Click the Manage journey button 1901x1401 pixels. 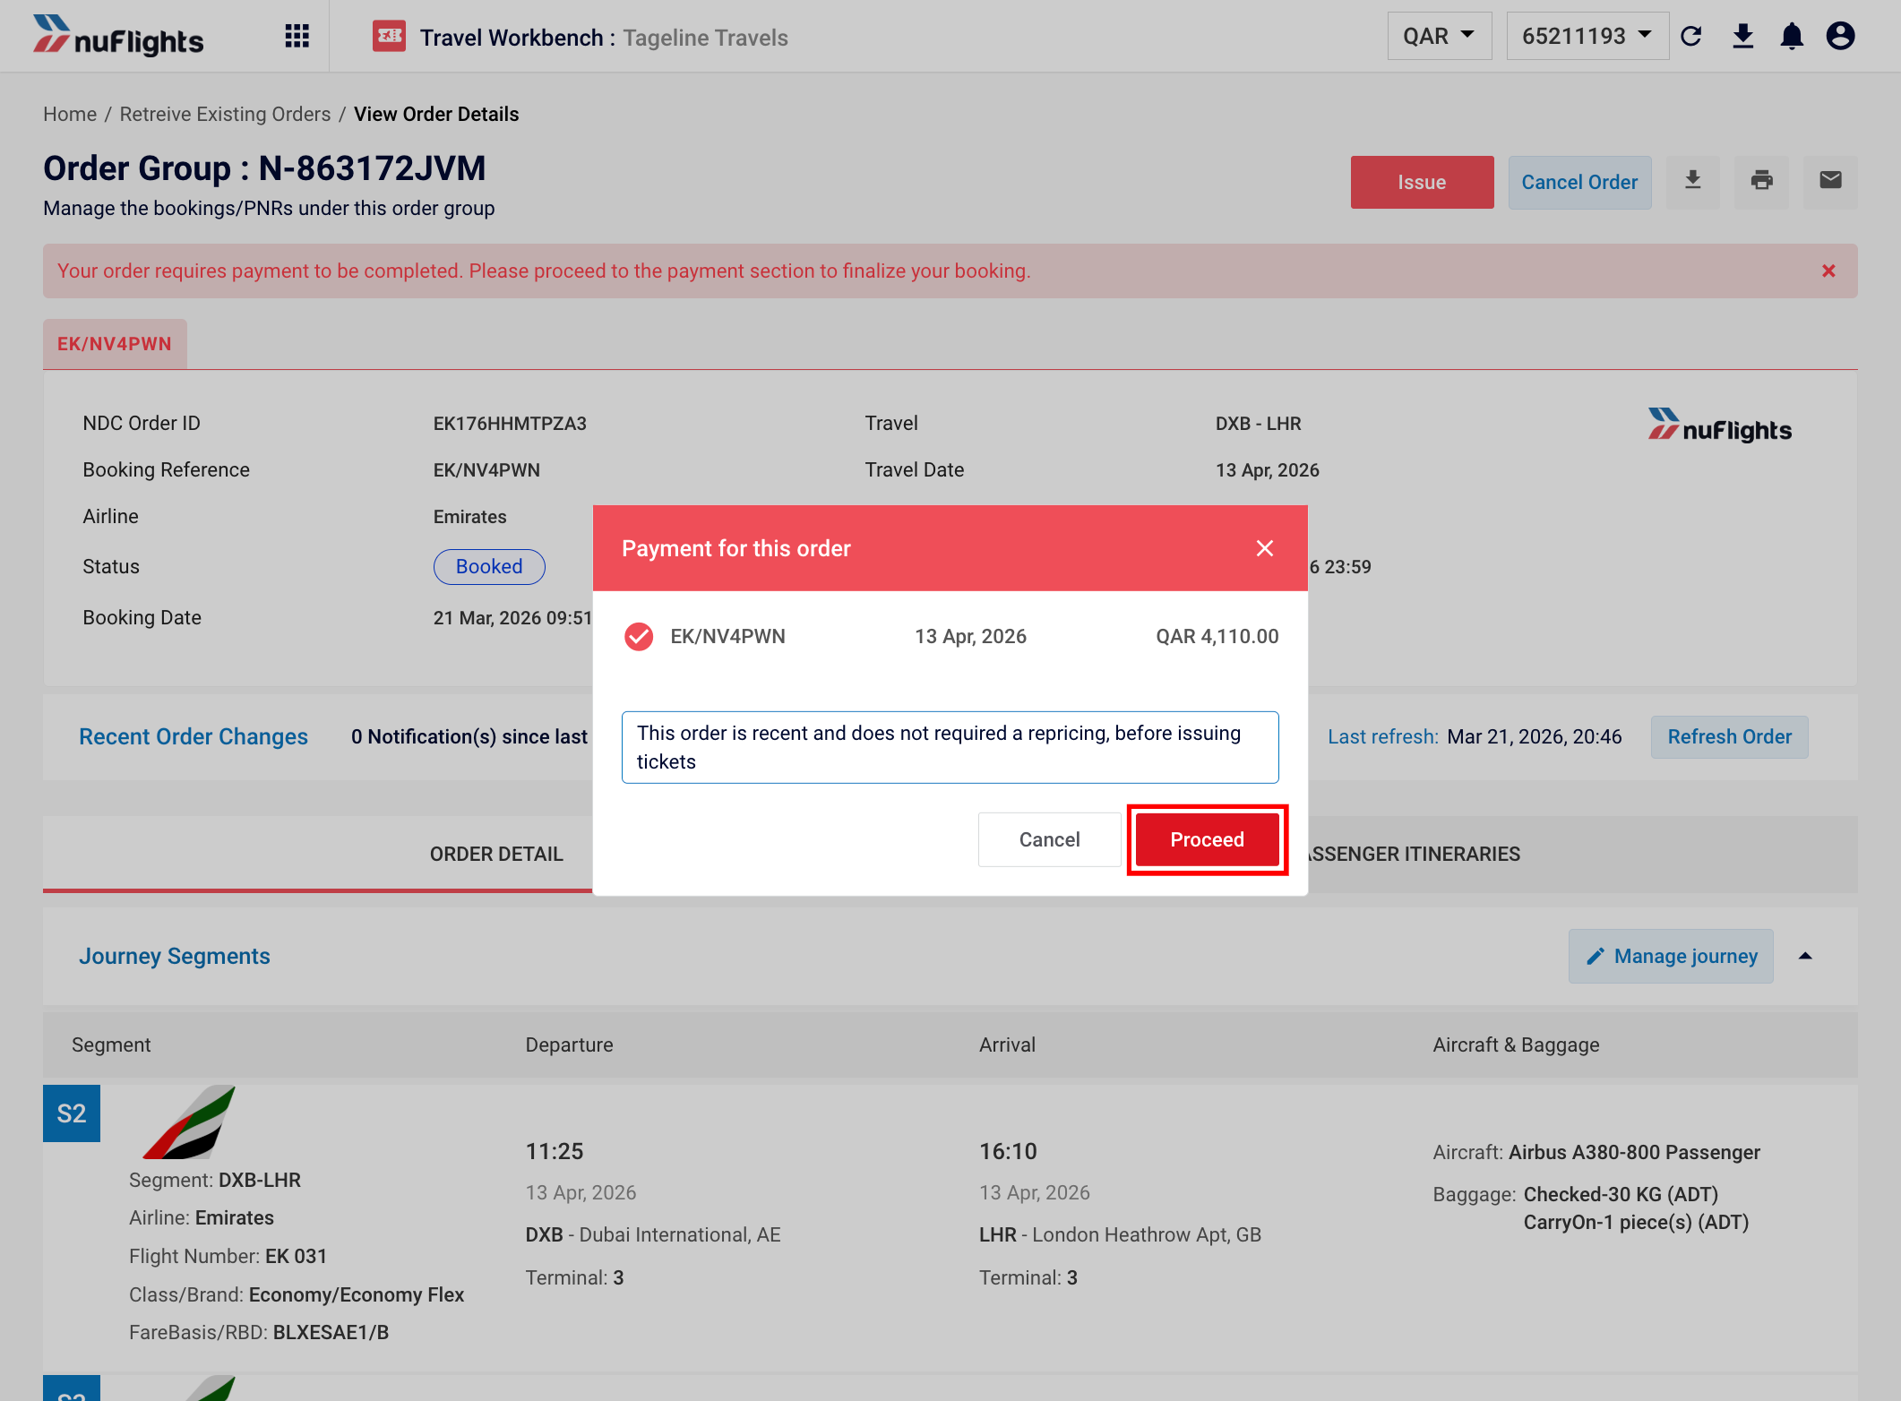tap(1671, 956)
